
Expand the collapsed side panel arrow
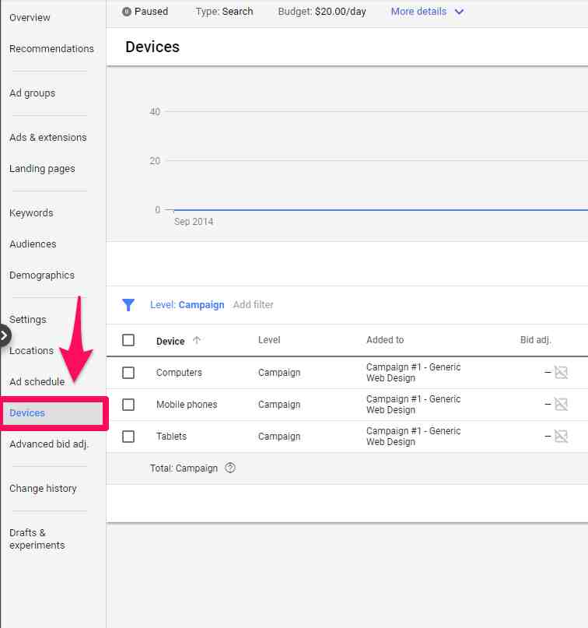5,335
